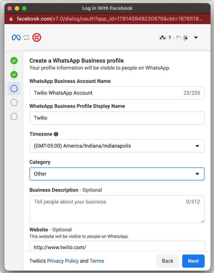Screen dimensions: 214x273
Task: Click the lock icon in address bar
Action: (11, 19)
